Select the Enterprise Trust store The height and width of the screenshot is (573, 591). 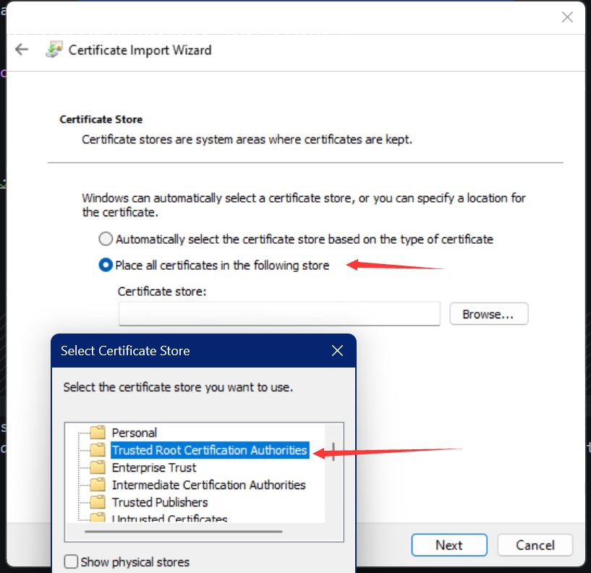(x=154, y=467)
